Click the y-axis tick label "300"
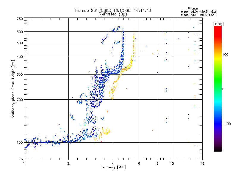Screen dimensions: 238x178 click(x=20, y=74)
